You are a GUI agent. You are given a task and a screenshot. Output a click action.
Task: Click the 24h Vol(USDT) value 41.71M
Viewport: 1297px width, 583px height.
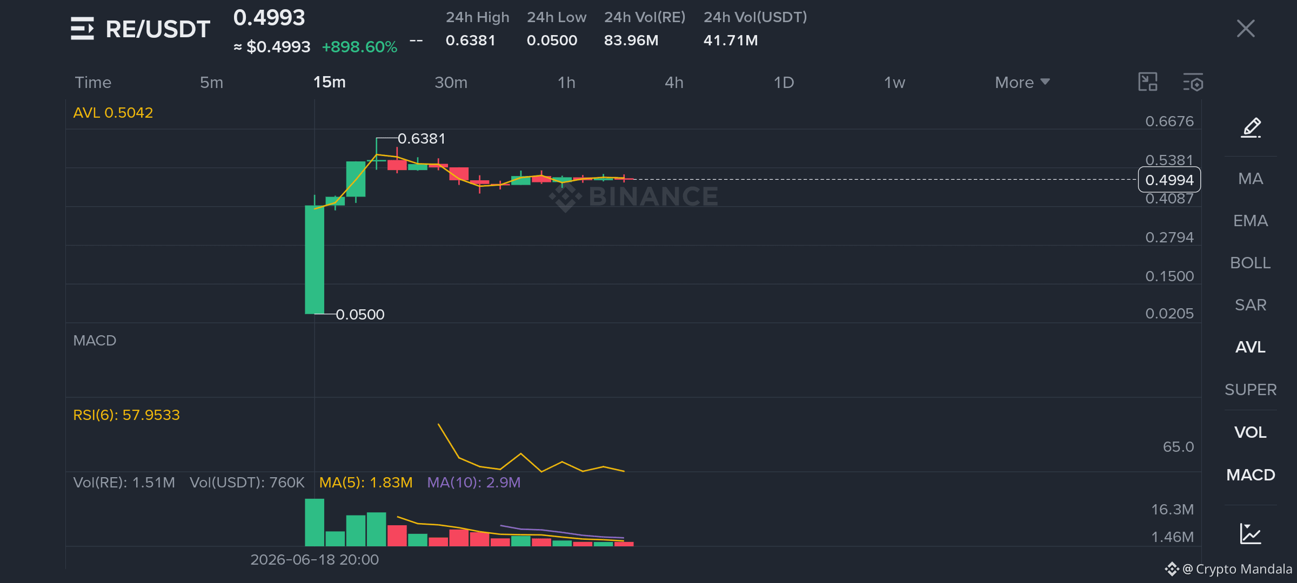731,40
